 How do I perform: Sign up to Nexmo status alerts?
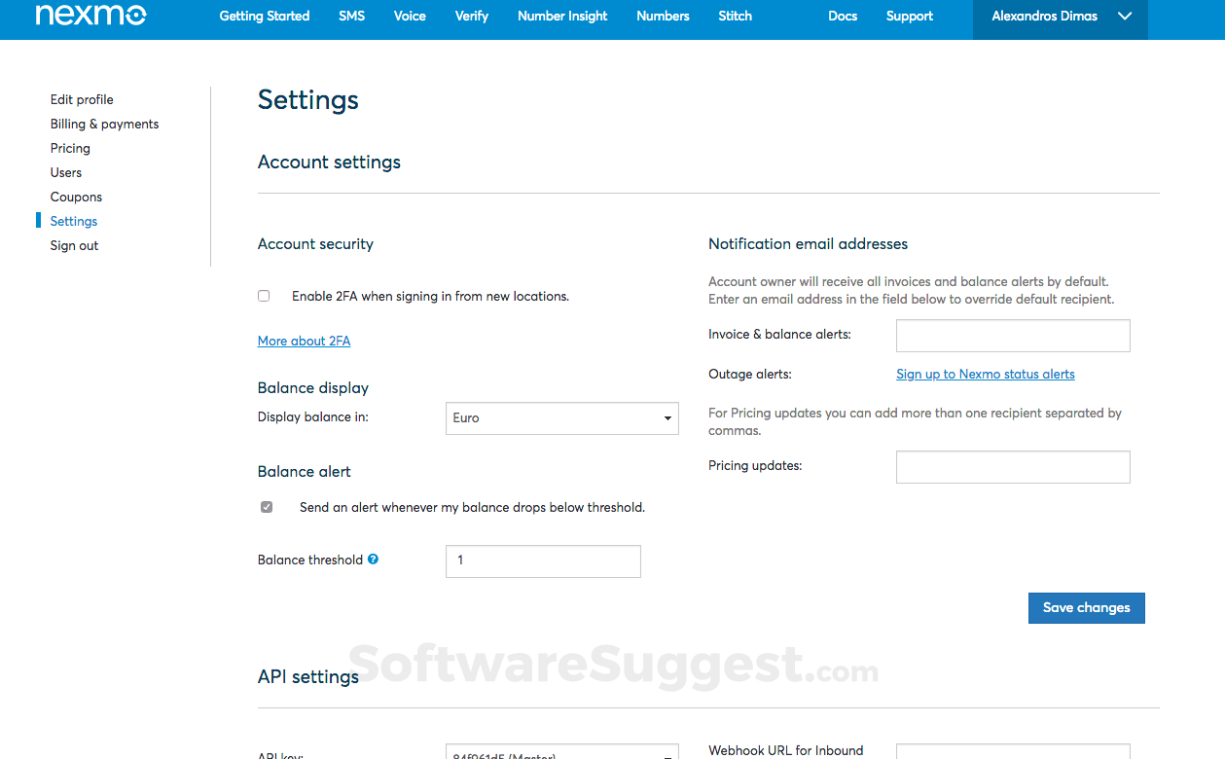click(x=985, y=374)
